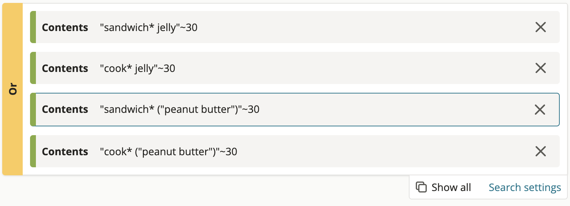Remove the "cook* jelly"~30 search term

(541, 68)
